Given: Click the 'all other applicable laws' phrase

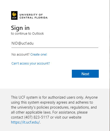Looking at the screenshot, I should tap(31, 112).
